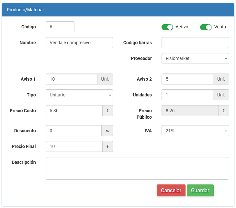The image size is (236, 208).
Task: Focus the Descuento input field
Action: [x=73, y=131]
